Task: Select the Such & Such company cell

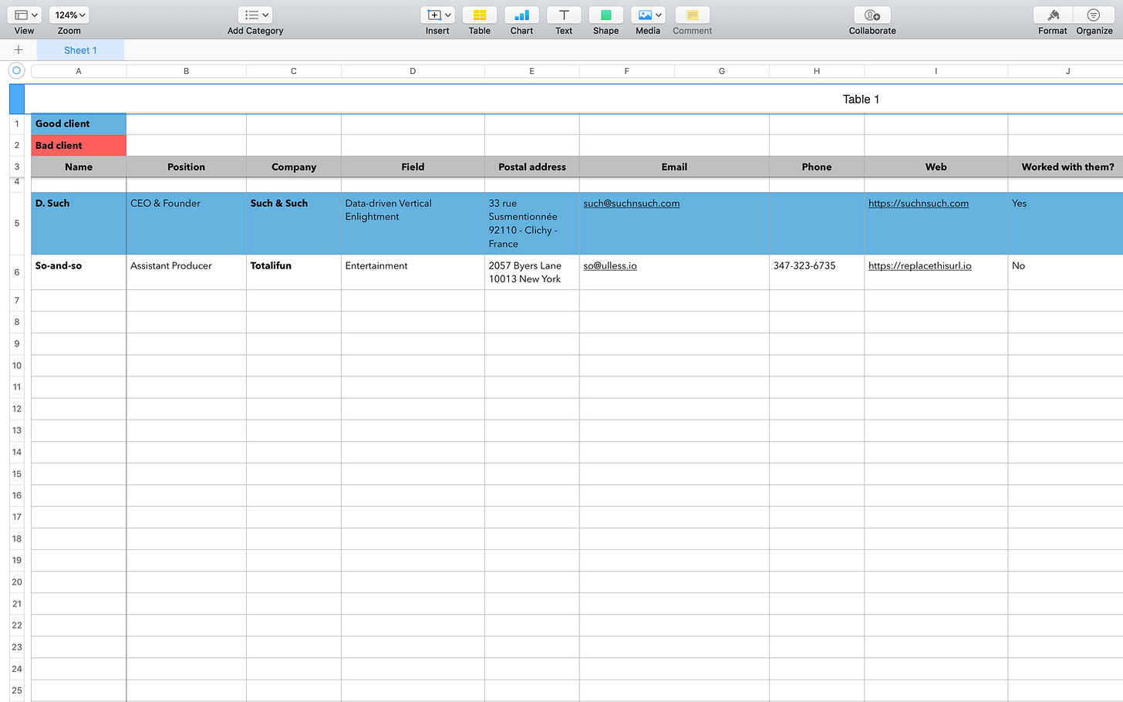Action: [294, 224]
